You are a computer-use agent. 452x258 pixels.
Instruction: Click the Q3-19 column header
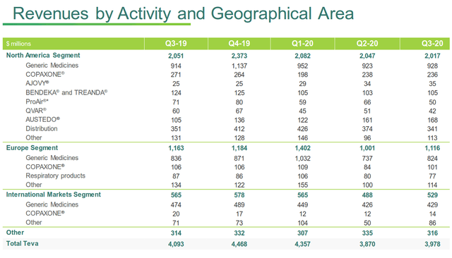pos(176,44)
